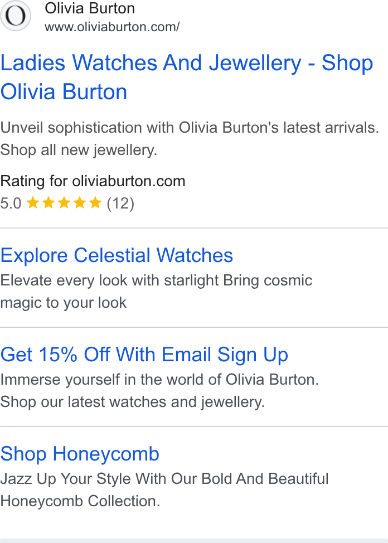Click 'Shop our latest watches and jewellery' line
This screenshot has height=543, width=388.
tap(132, 402)
